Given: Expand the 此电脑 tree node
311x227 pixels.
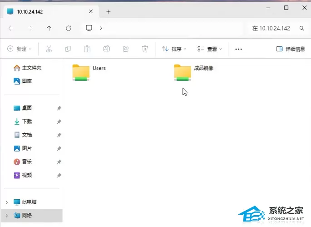Looking at the screenshot, I should coord(7,202).
